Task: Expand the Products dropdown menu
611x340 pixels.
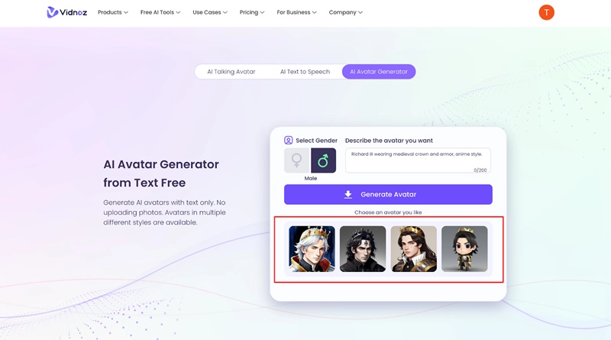Action: 112,12
